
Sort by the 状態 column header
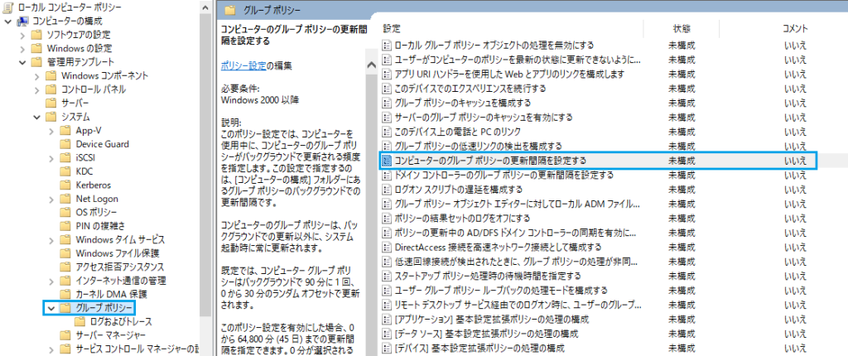[x=682, y=28]
